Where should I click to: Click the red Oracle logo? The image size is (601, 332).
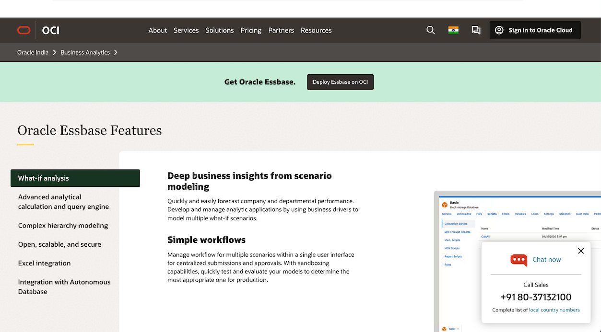24,30
